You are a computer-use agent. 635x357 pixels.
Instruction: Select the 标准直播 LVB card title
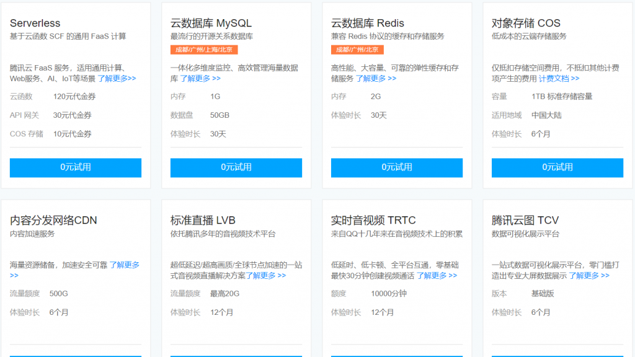point(203,220)
